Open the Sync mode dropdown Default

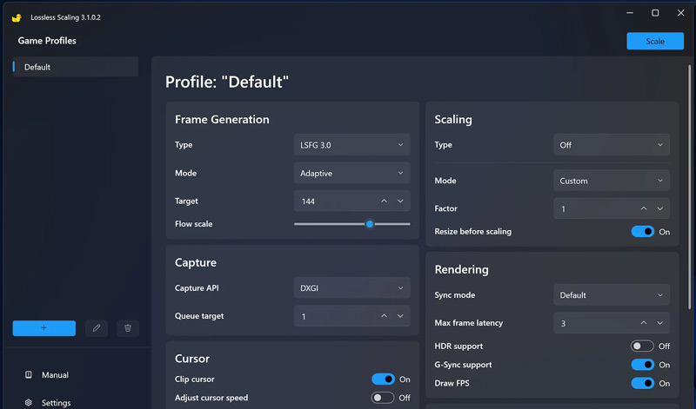click(x=612, y=295)
